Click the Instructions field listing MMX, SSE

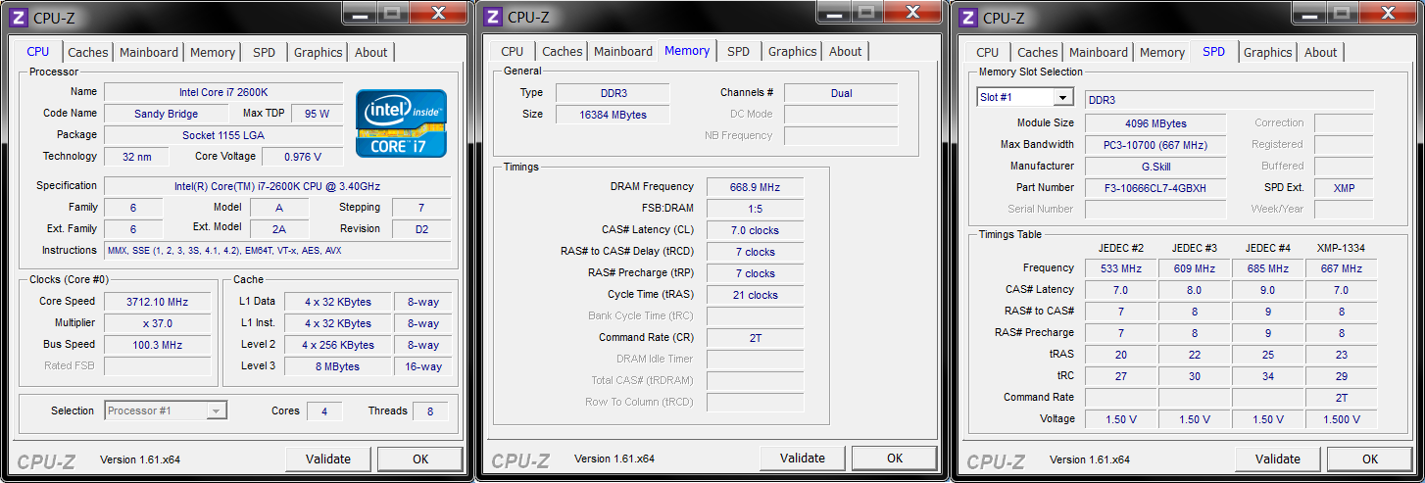click(x=277, y=251)
